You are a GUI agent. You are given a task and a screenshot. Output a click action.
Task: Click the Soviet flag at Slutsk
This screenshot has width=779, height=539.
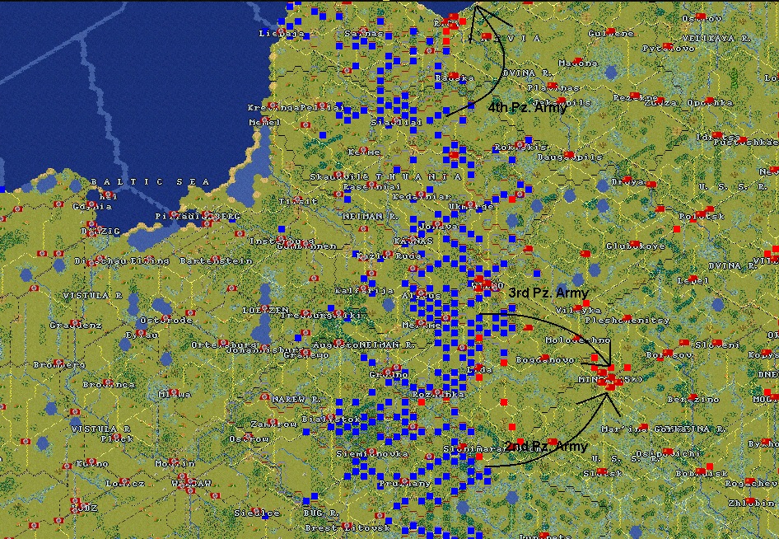(x=602, y=471)
